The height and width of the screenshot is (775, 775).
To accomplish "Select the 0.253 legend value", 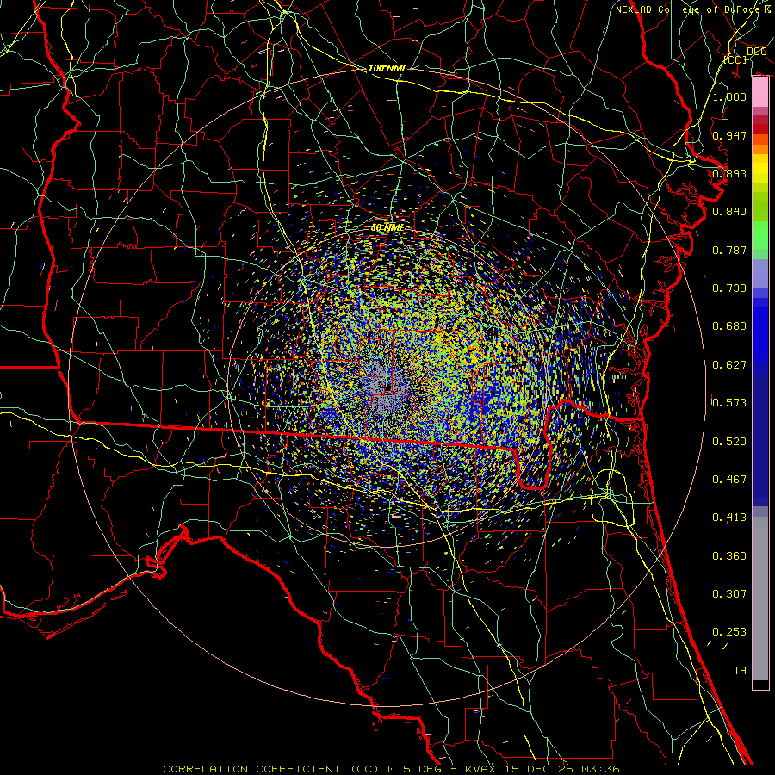I will click(x=729, y=632).
